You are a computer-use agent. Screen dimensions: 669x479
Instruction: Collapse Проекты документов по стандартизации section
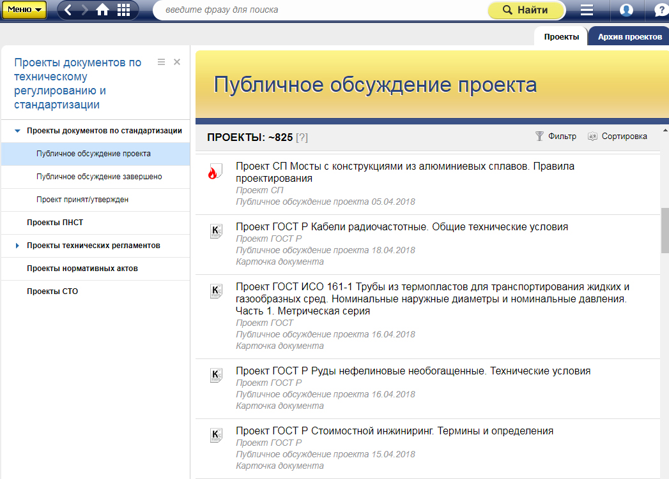pos(17,131)
